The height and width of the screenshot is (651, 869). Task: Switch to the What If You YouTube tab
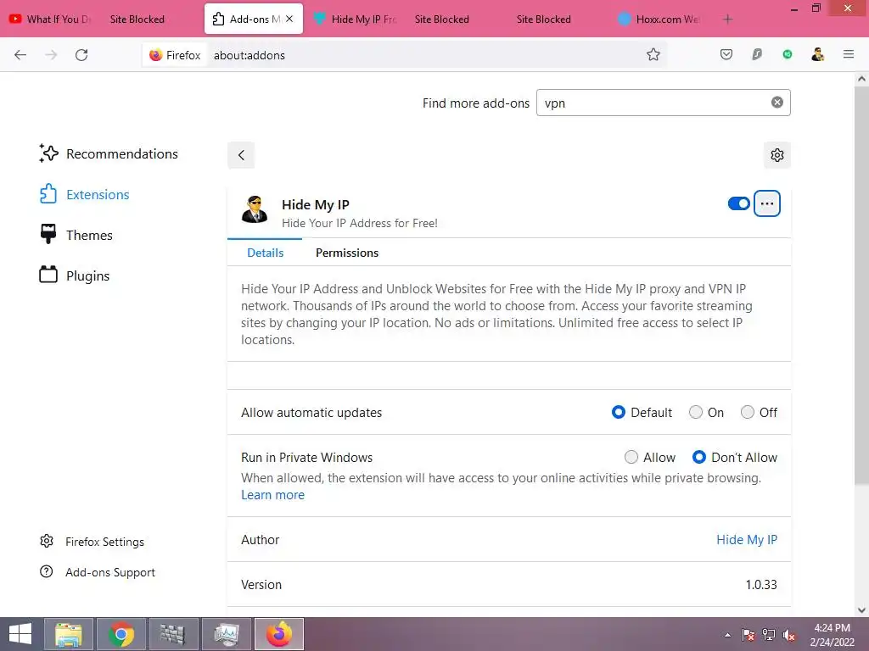coord(50,19)
